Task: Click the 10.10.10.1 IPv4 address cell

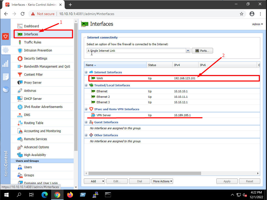Action: [181, 91]
